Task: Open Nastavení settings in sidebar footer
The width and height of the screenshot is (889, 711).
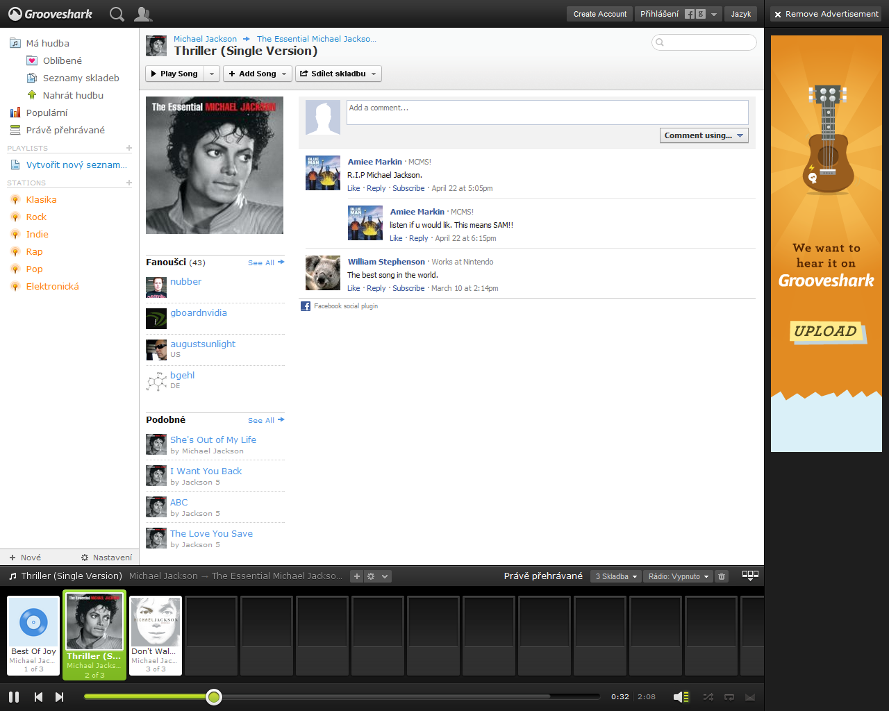Action: (106, 558)
